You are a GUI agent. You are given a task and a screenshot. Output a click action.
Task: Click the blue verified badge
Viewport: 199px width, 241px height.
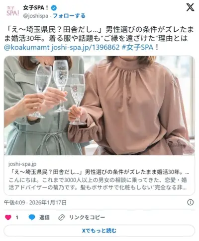point(54,7)
